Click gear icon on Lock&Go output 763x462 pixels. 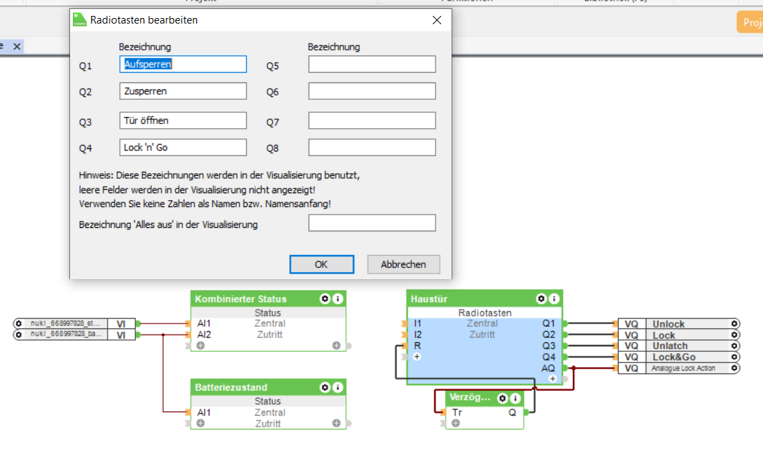coord(735,357)
